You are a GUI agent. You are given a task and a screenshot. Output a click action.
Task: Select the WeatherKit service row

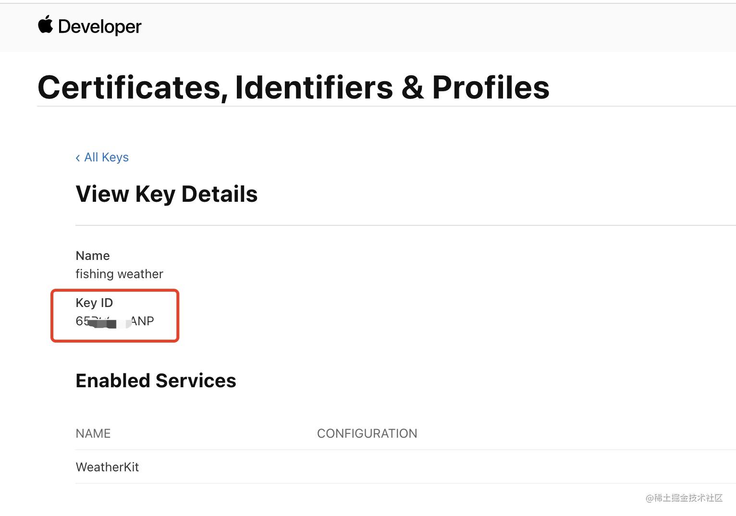[x=405, y=467]
